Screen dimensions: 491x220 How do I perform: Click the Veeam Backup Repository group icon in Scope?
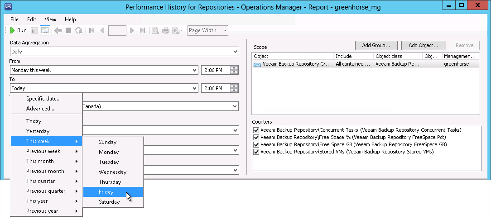click(x=257, y=64)
